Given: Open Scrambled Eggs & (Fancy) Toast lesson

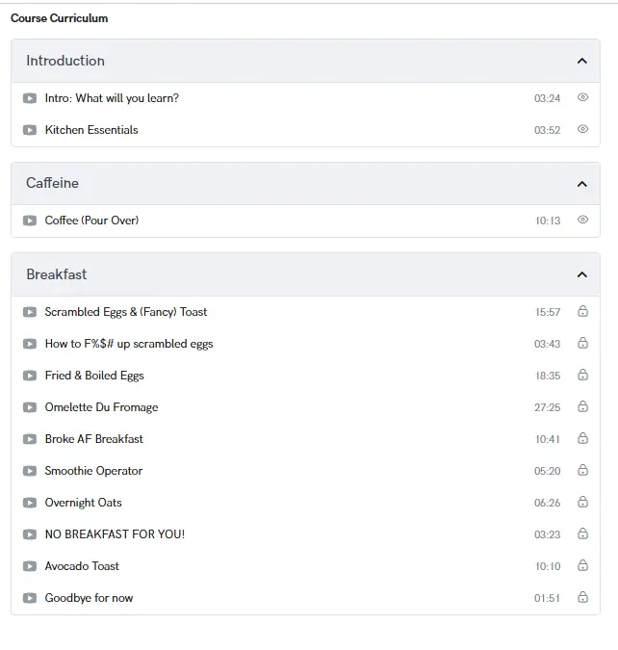Looking at the screenshot, I should (x=126, y=312).
